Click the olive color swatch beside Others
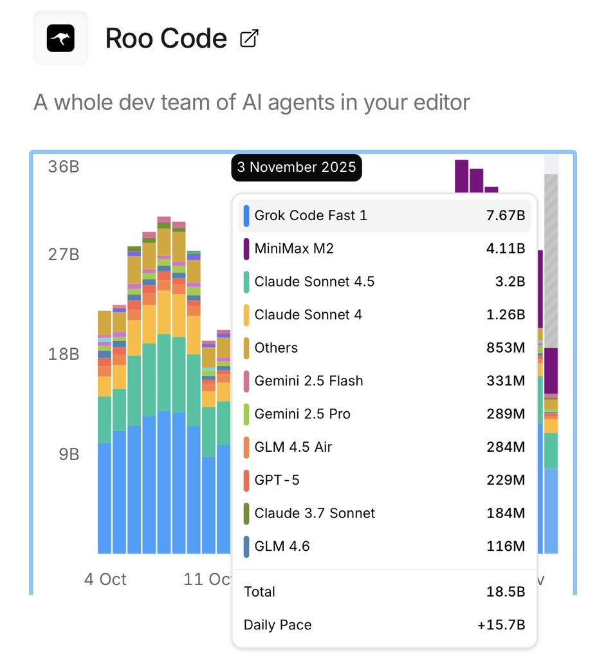This screenshot has height=659, width=606. (247, 348)
